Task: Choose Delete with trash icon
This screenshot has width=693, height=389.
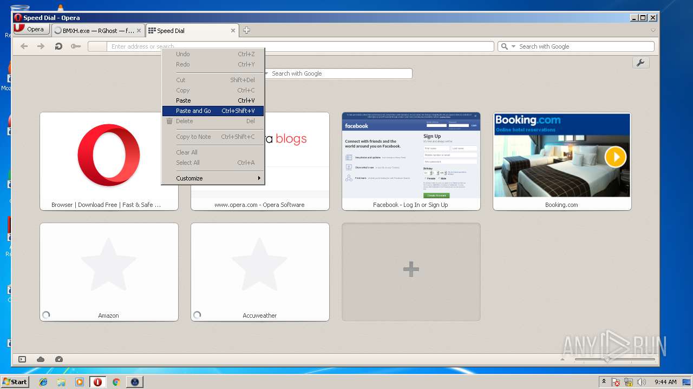Action: pyautogui.click(x=213, y=121)
